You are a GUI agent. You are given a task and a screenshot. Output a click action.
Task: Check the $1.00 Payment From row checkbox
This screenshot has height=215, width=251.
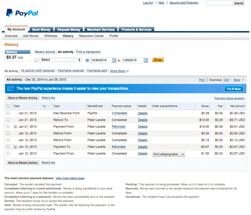pos(8,153)
